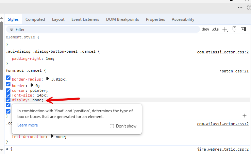Image resolution: width=251 pixels, height=154 pixels.
Task: Open the three-dot DevTools menu
Action: tap(240, 7)
